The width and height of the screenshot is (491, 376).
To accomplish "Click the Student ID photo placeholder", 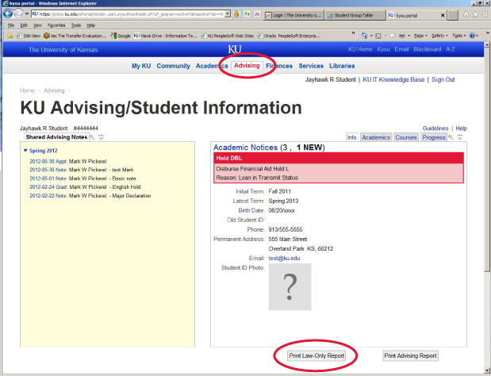I will (x=290, y=287).
